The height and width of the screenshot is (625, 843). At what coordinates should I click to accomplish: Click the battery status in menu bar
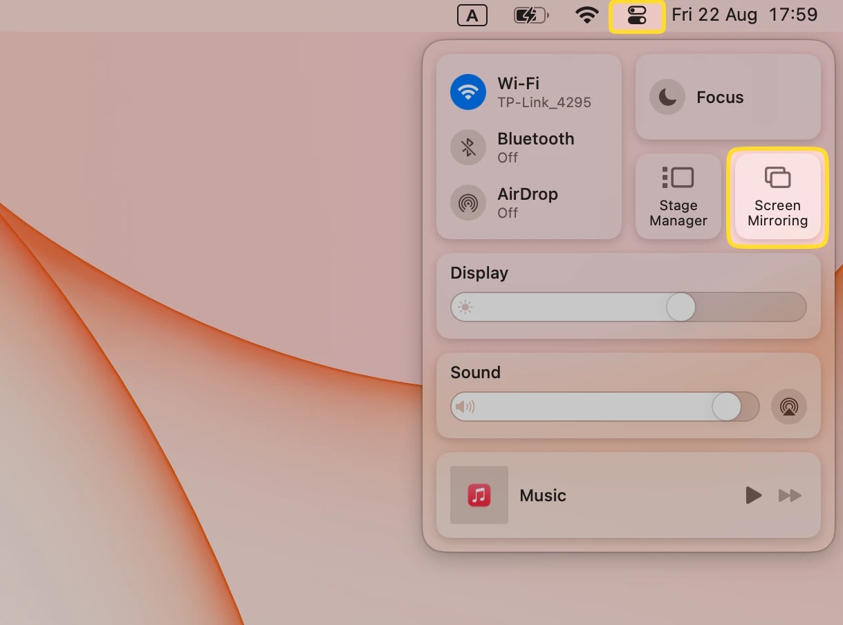tap(530, 15)
